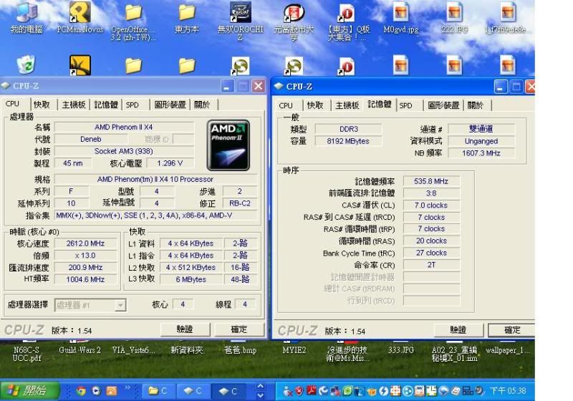
Task: Click the multiplier value x 13.0
Action: [x=85, y=256]
